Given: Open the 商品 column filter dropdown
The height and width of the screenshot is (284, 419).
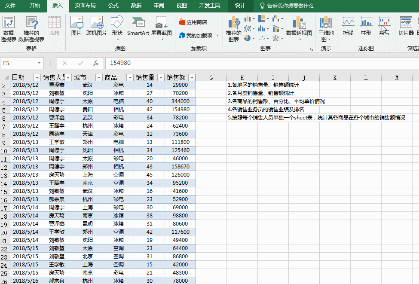Looking at the screenshot, I should 130,77.
